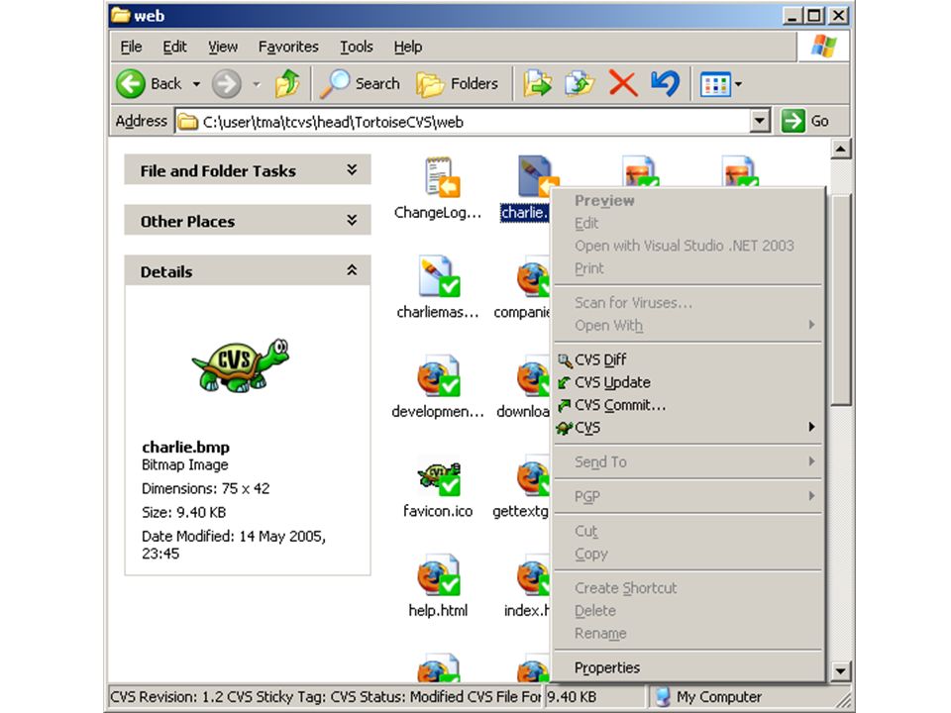Viewport: 951px width, 713px height.
Task: Choose Preview in context menu
Action: [x=688, y=201]
